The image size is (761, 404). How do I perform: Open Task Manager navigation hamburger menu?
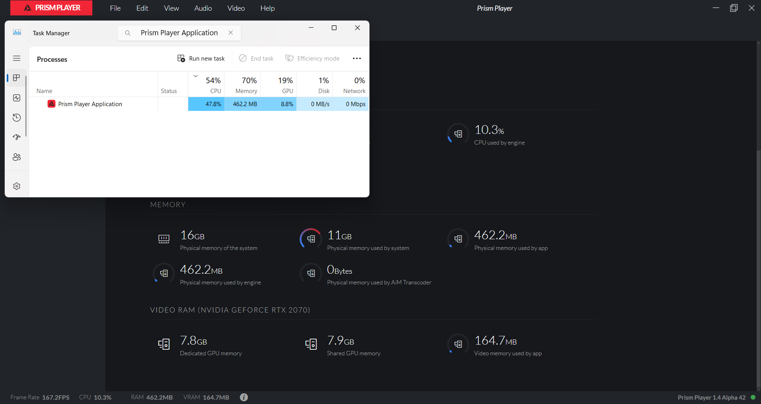point(17,58)
